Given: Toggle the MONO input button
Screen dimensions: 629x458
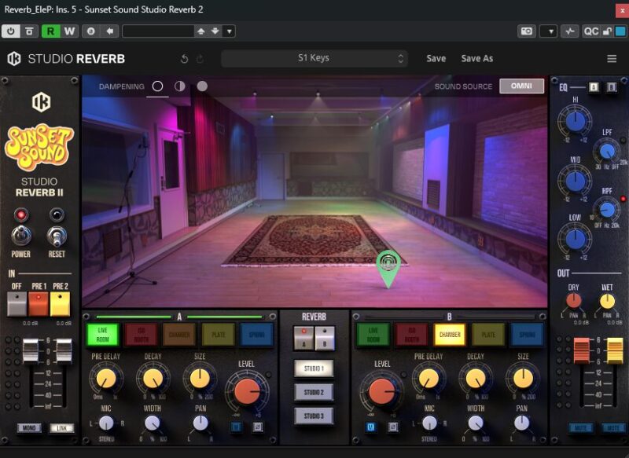Looking at the screenshot, I should pyautogui.click(x=29, y=428).
